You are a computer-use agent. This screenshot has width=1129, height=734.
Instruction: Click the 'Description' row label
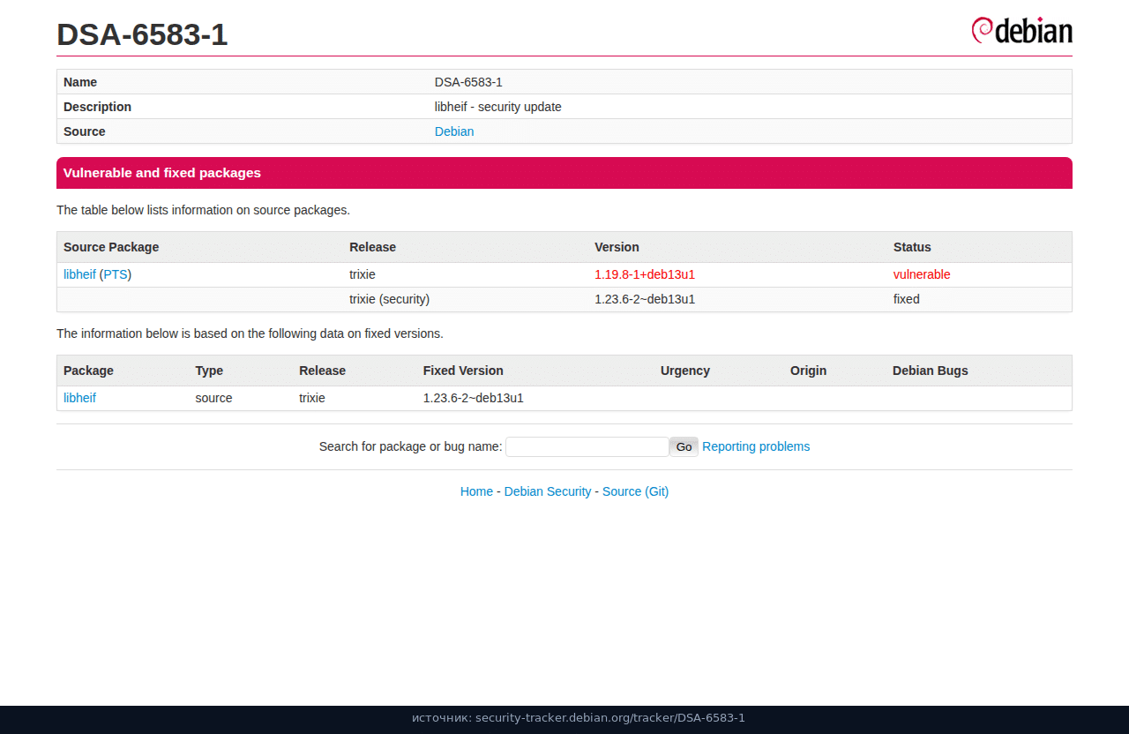pyautogui.click(x=97, y=107)
